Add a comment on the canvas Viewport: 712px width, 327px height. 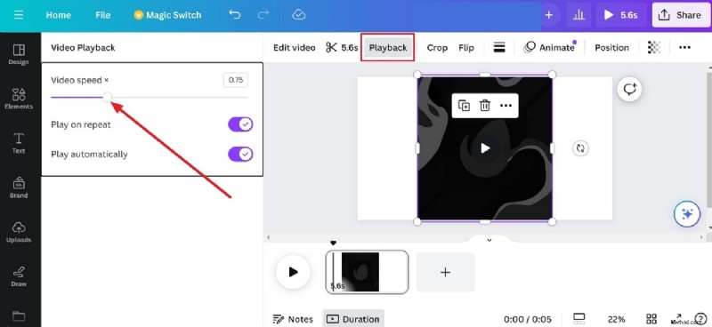pos(629,89)
